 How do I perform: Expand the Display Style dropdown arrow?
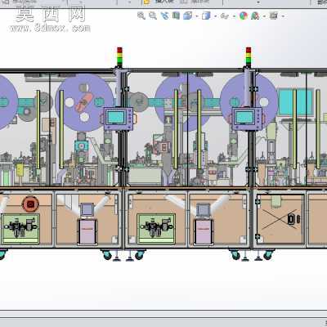click(215, 16)
